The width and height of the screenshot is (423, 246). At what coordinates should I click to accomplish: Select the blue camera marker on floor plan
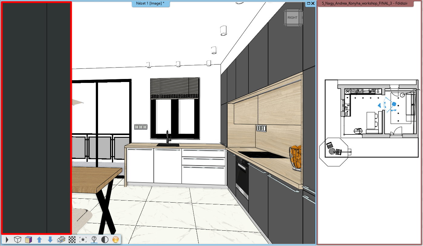pos(394,104)
